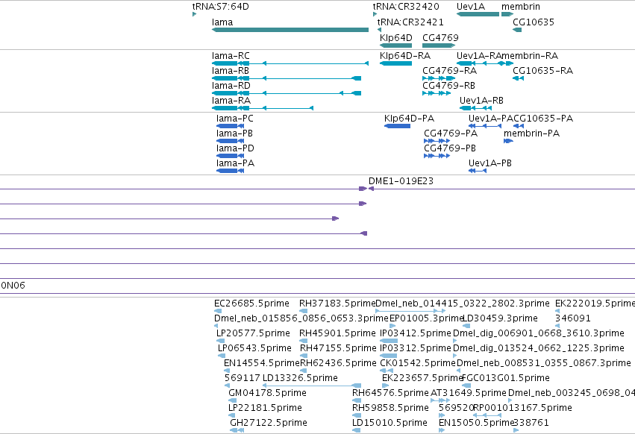Click the LP22181.5prime EST label
This screenshot has width=635, height=434.
coord(265,408)
